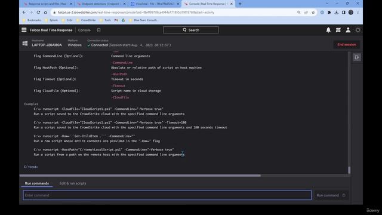Image resolution: width=382 pixels, height=215 pixels.
Task: Open the Bookmarks folder in bookmarks bar
Action: point(32,20)
